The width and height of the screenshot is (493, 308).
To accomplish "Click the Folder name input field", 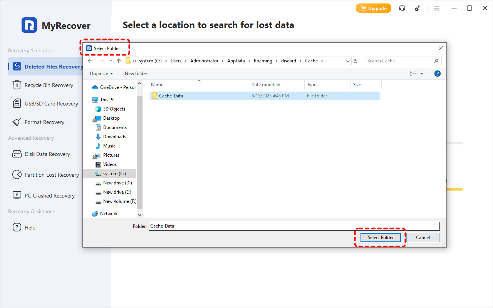I will tap(294, 226).
